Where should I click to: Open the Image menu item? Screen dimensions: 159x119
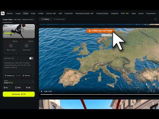pos(18,14)
